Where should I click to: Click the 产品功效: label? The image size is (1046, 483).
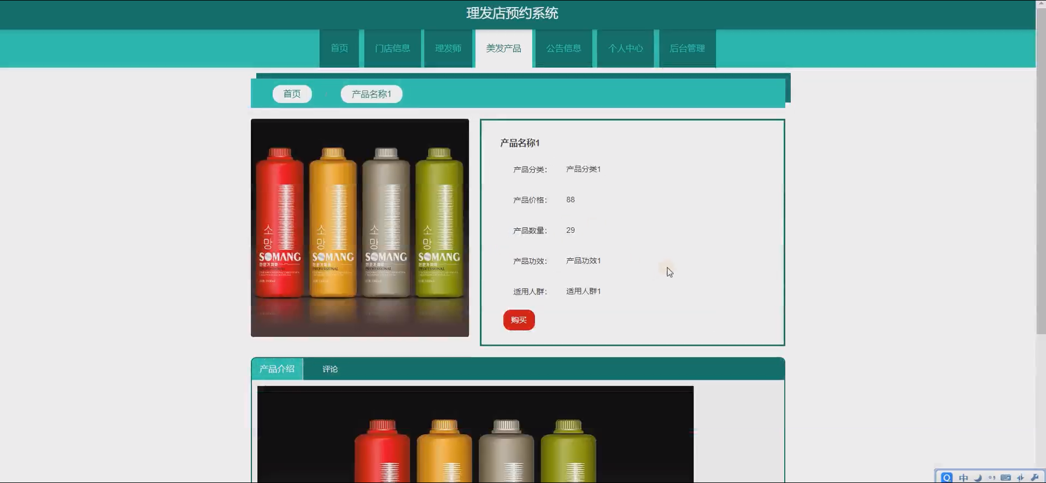point(530,261)
